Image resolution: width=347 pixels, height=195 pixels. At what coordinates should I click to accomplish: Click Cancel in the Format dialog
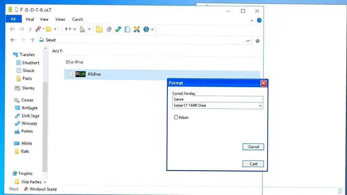[x=253, y=147]
